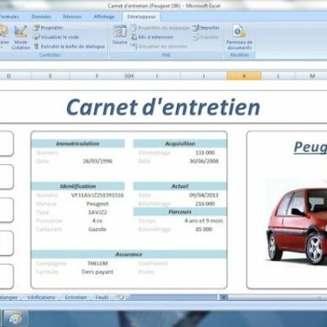Viewport: 327px width, 327px height.
Task: Click the Marque value Peugeot
Action: 97,204
